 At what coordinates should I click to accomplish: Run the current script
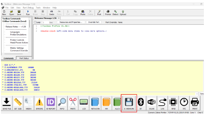(x=28, y=13)
